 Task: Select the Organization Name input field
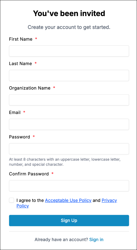coord(69,100)
